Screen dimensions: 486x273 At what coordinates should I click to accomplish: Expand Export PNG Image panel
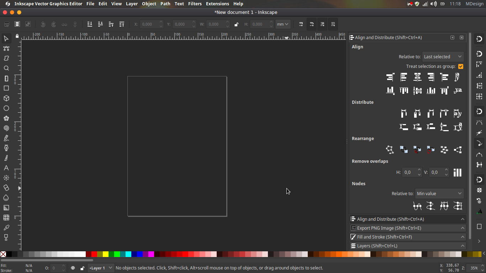click(x=408, y=228)
